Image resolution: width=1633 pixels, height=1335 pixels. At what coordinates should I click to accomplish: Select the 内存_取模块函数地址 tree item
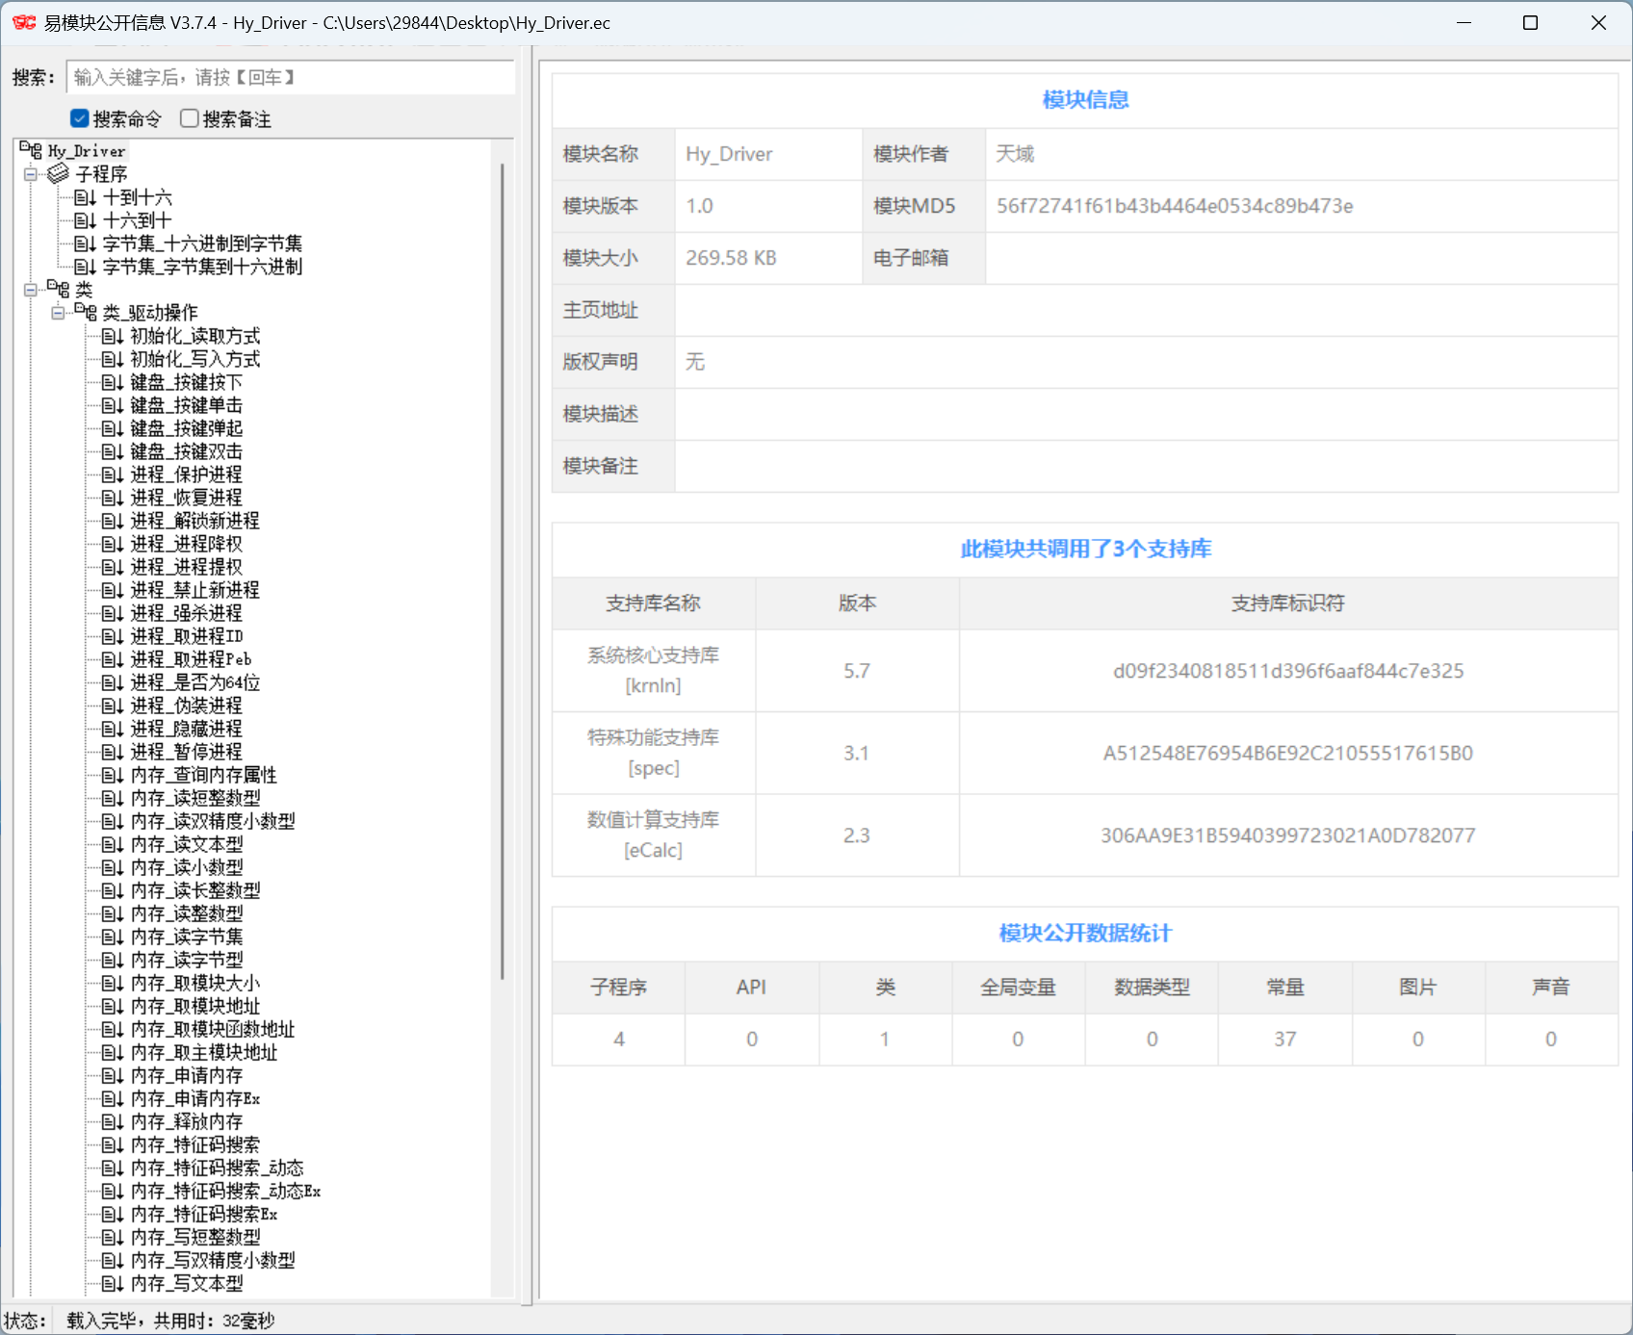(213, 1029)
